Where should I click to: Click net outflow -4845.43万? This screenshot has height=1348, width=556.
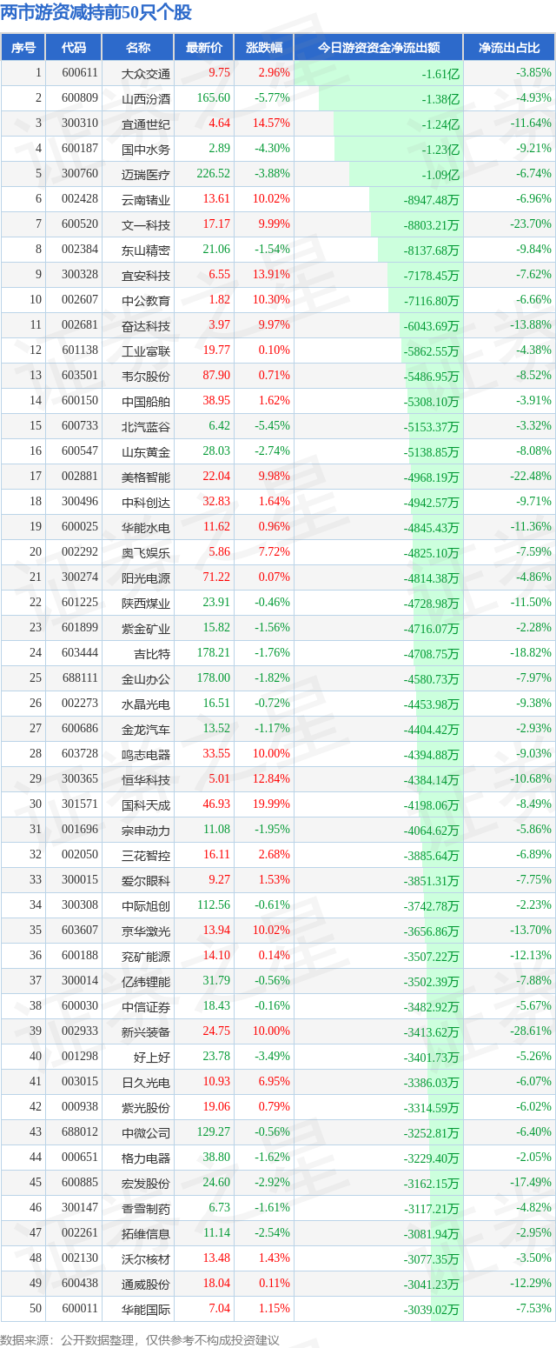coord(432,527)
